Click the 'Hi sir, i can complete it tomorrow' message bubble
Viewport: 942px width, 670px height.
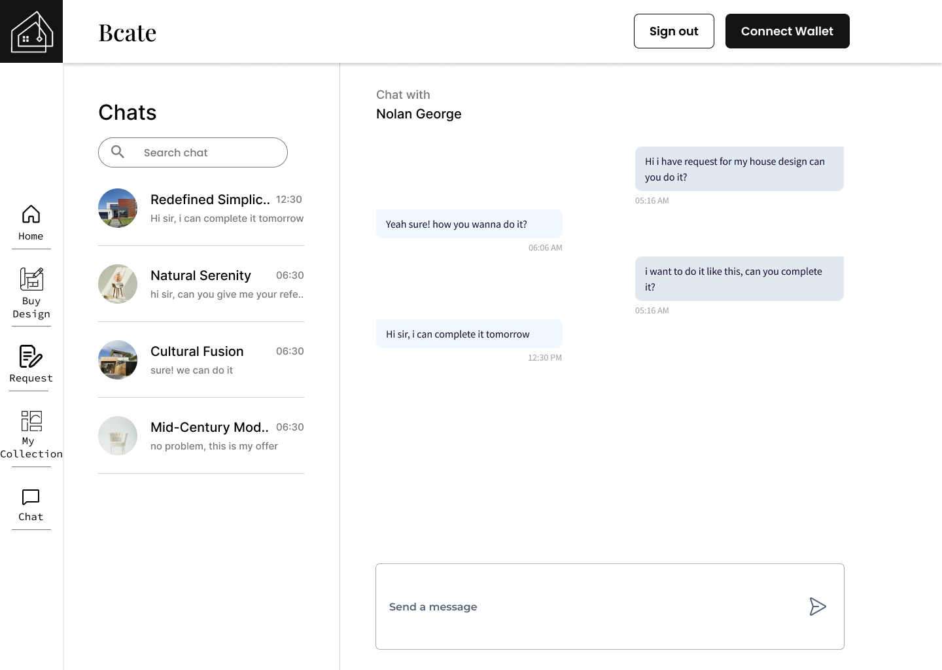point(468,334)
